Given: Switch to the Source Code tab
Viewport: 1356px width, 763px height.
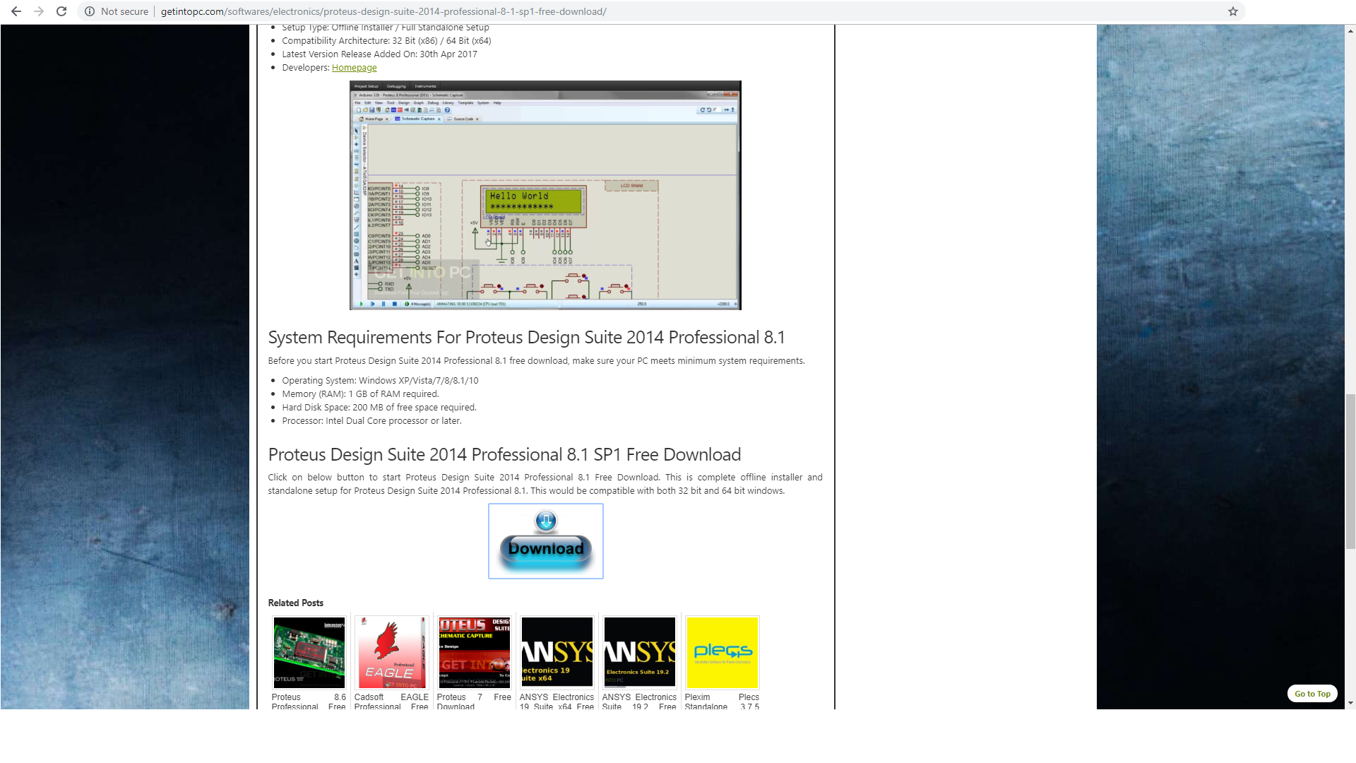Looking at the screenshot, I should click(x=463, y=119).
